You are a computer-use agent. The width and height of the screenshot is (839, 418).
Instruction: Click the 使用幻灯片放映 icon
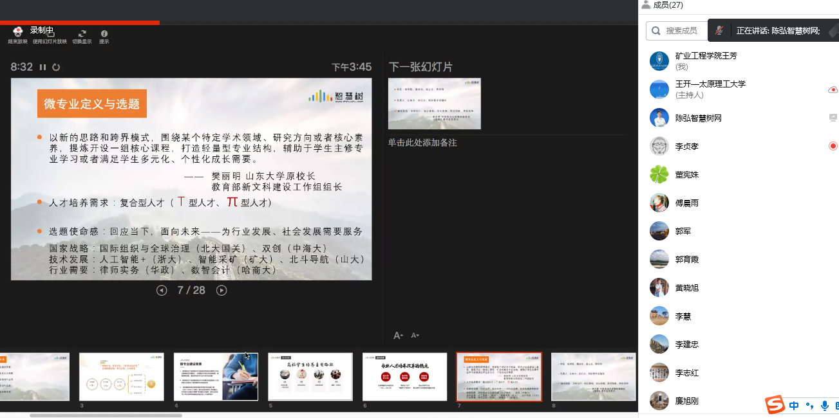pos(50,33)
